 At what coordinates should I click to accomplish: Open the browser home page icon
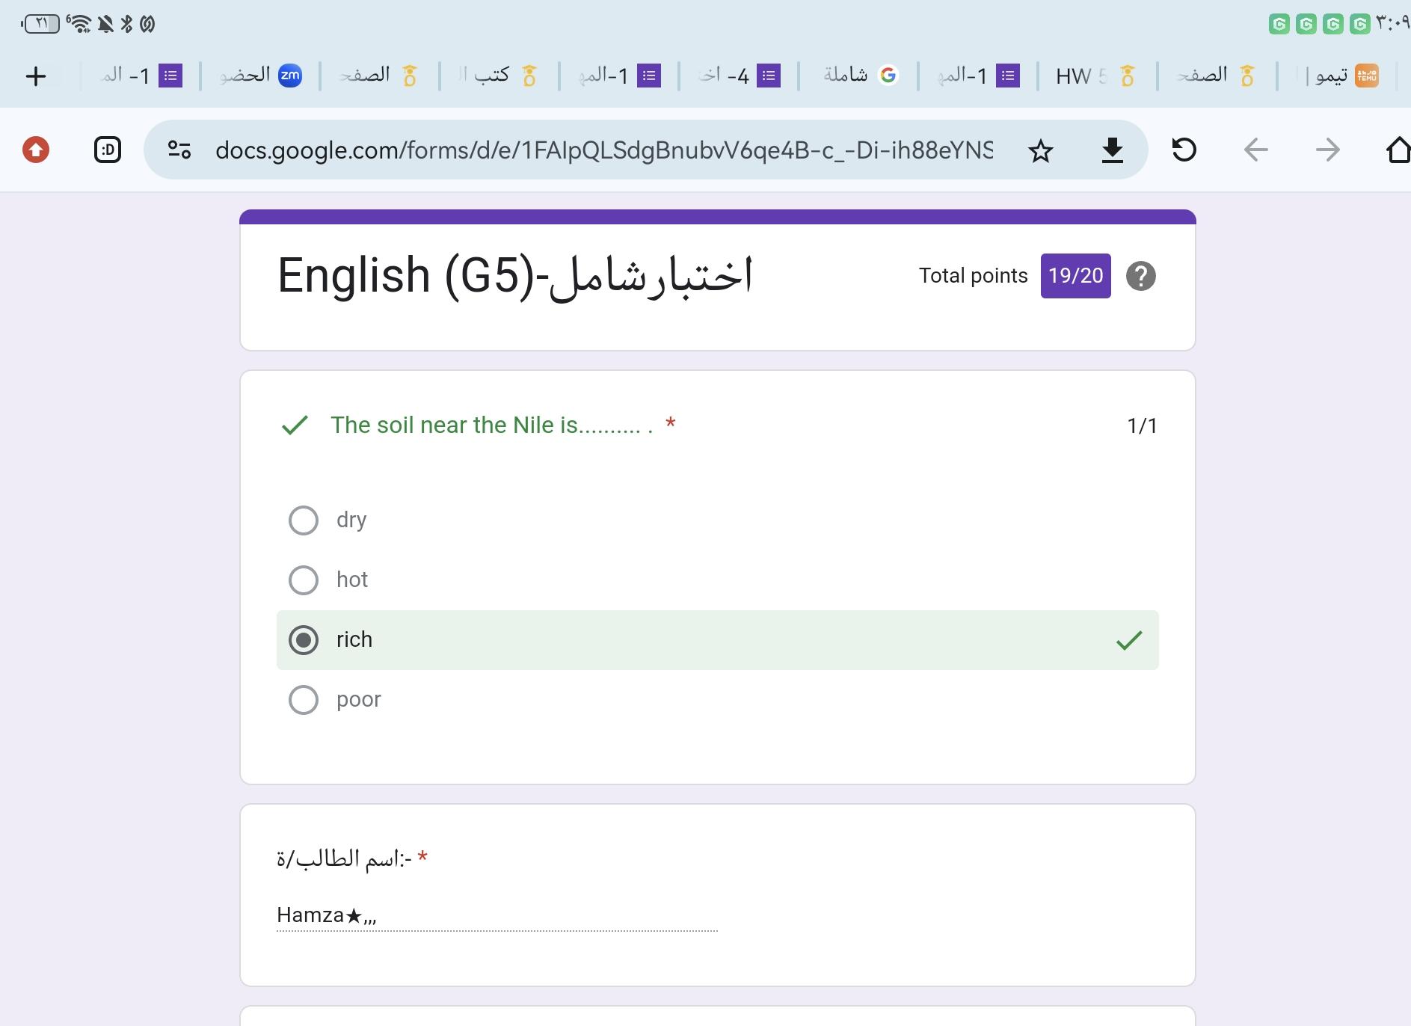[1398, 150]
